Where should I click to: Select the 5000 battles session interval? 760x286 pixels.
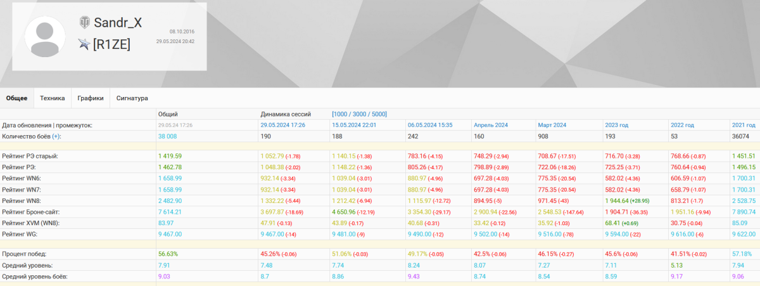coord(378,114)
